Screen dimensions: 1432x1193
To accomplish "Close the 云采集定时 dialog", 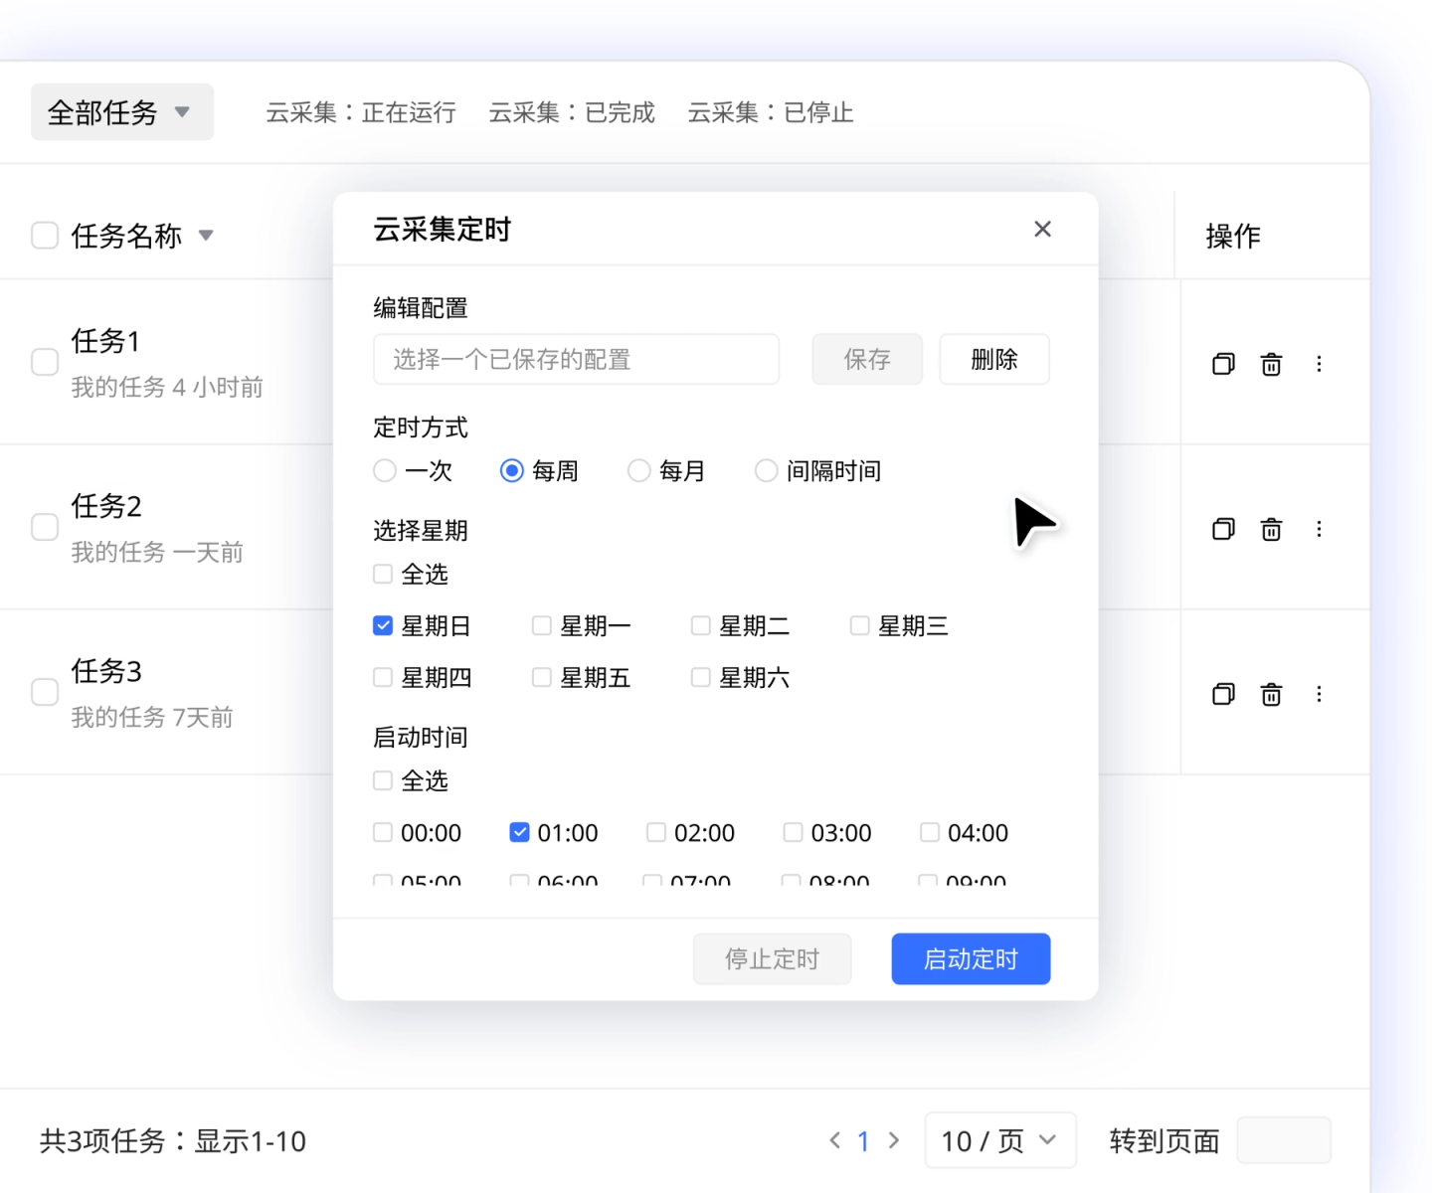I will click(x=1042, y=230).
